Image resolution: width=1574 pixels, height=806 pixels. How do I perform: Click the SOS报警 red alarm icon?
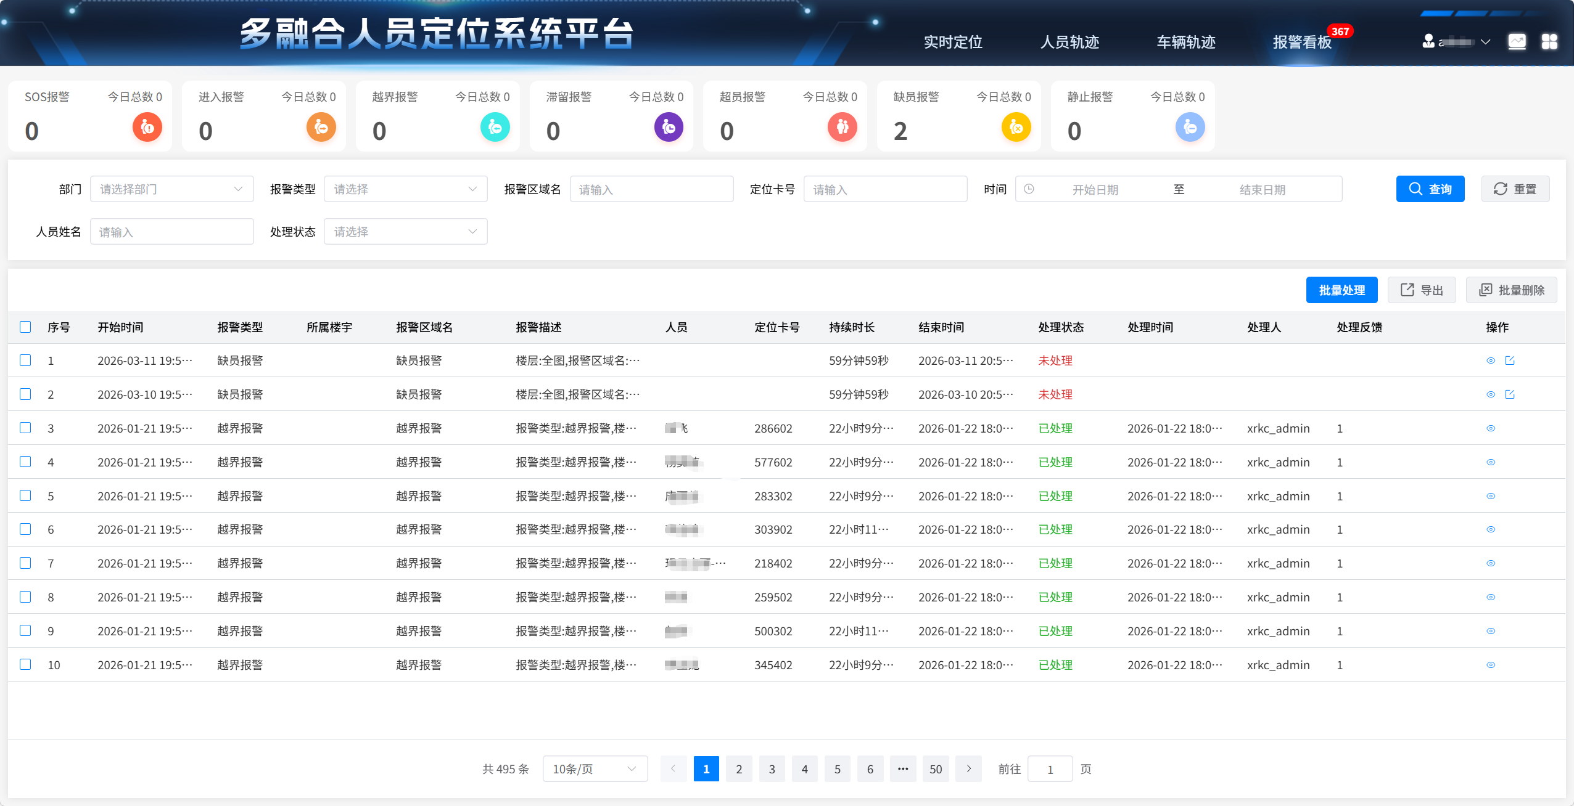(147, 127)
